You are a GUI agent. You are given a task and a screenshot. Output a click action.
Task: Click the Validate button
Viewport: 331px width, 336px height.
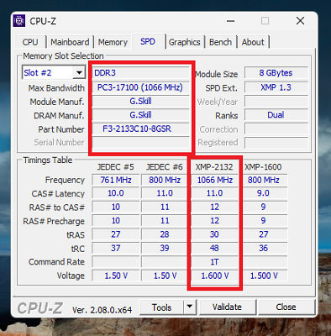(x=227, y=307)
